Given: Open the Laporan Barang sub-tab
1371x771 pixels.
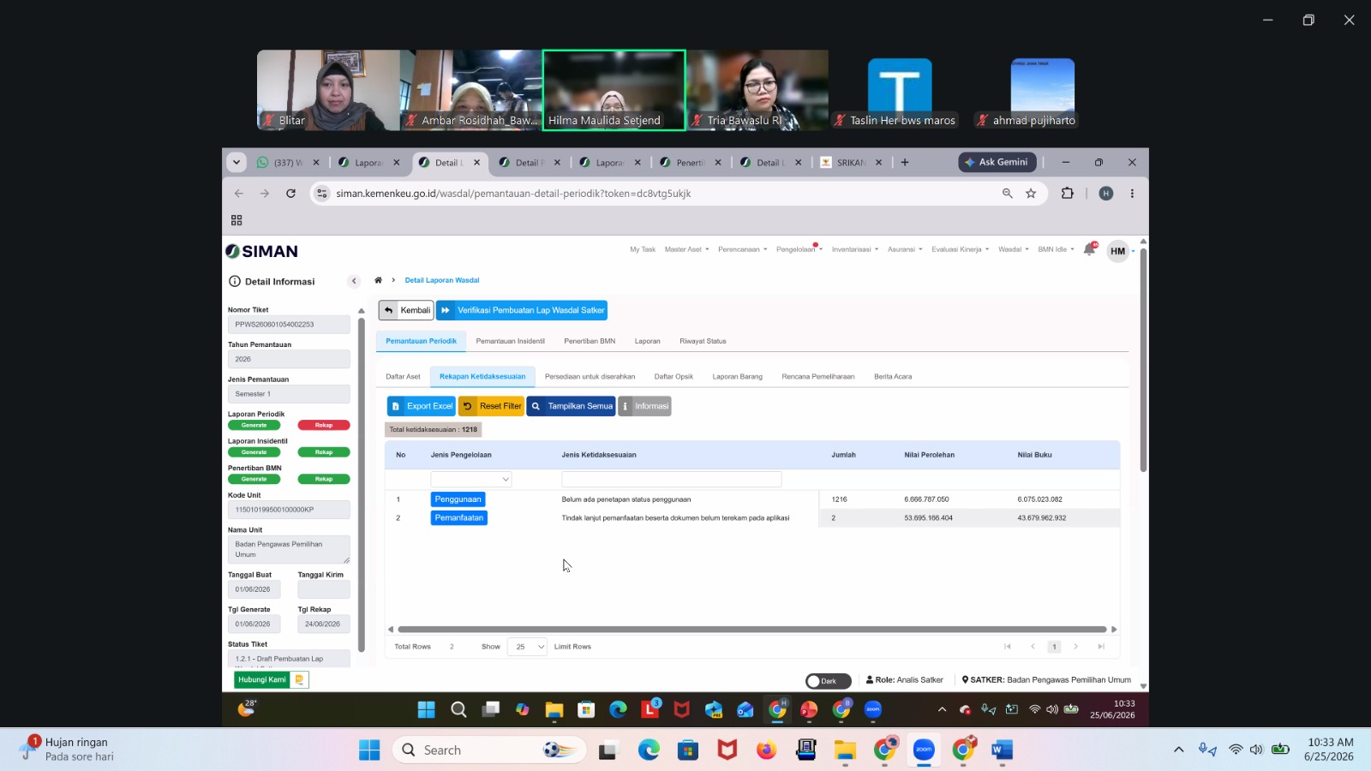Looking at the screenshot, I should click(737, 376).
